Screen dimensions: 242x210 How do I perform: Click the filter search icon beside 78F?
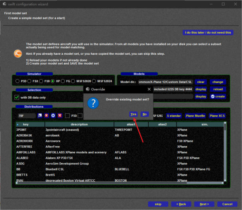pos(40,115)
